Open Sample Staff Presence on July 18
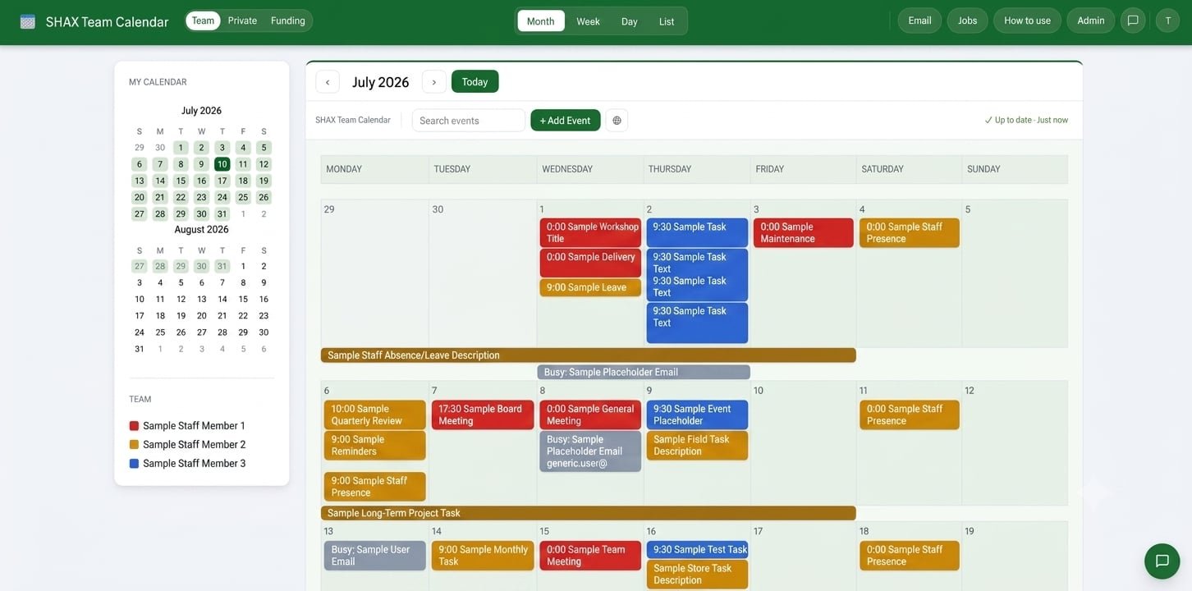1192x591 pixels. 910,556
